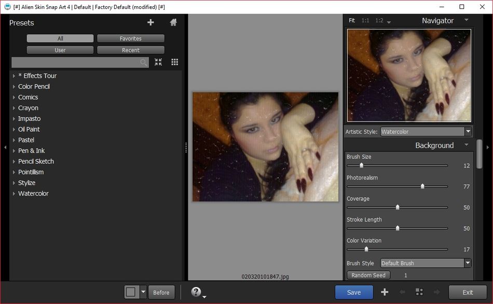Collapse the Background panel arrow
The height and width of the screenshot is (304, 493).
coord(467,145)
